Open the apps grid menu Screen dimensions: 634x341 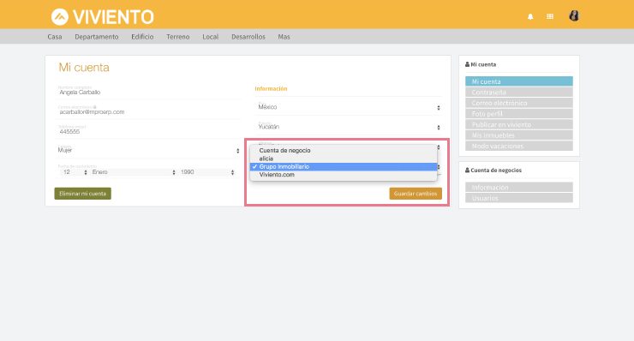tap(550, 16)
